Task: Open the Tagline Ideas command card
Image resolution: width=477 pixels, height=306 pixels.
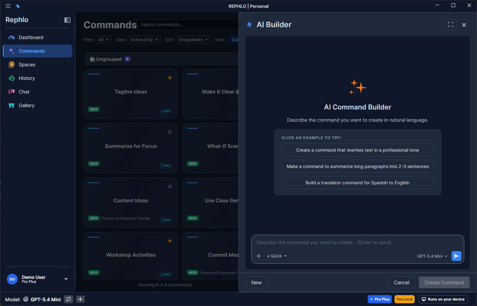Action: click(131, 94)
